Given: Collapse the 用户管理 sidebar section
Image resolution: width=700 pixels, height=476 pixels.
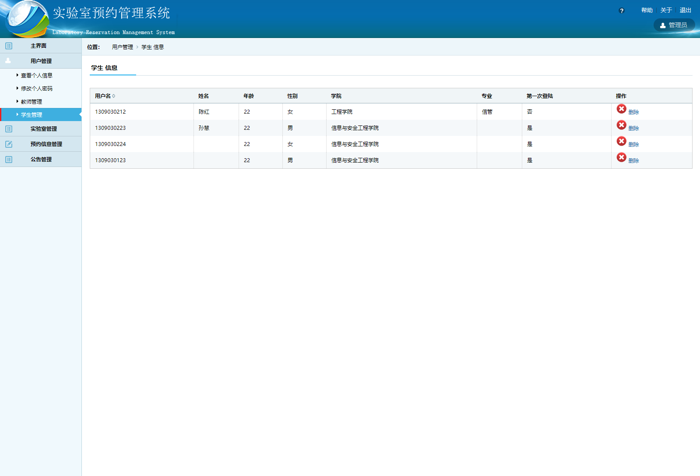Looking at the screenshot, I should 41,61.
